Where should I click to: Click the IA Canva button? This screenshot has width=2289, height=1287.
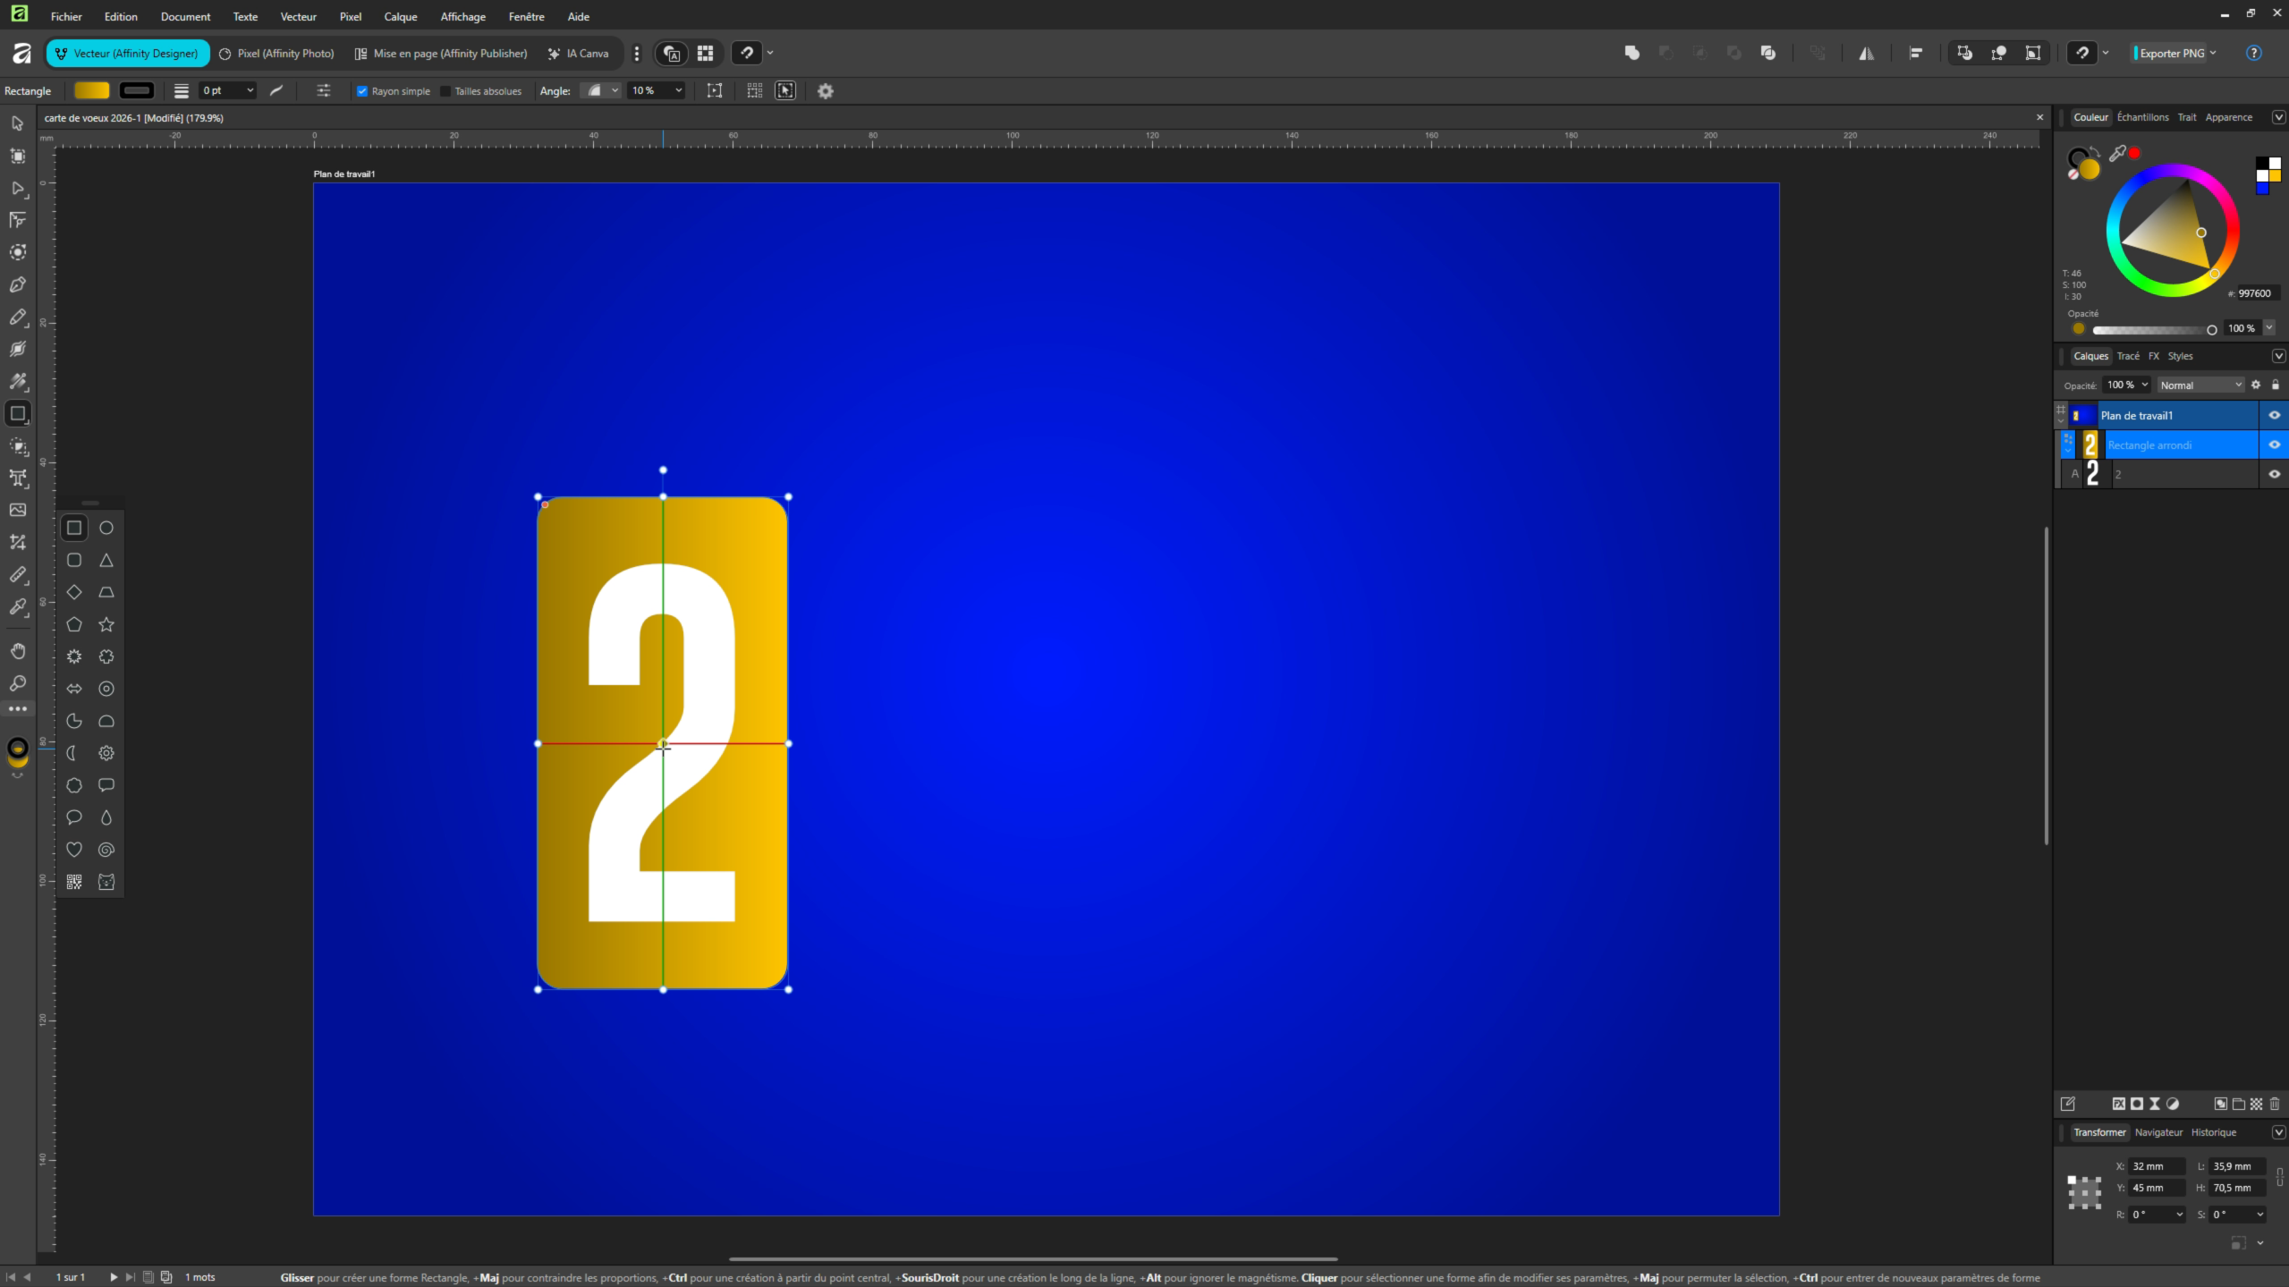pos(578,54)
